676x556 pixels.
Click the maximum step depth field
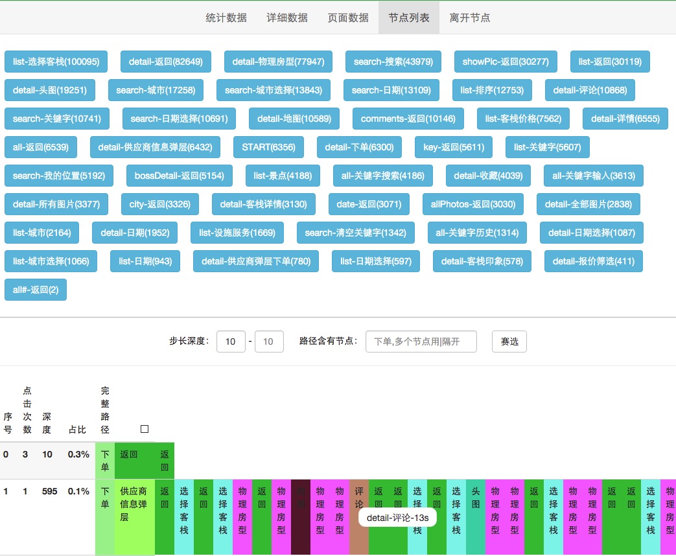269,342
